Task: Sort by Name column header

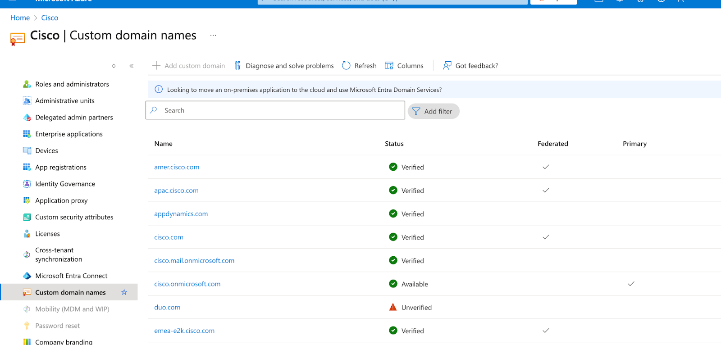Action: click(163, 144)
